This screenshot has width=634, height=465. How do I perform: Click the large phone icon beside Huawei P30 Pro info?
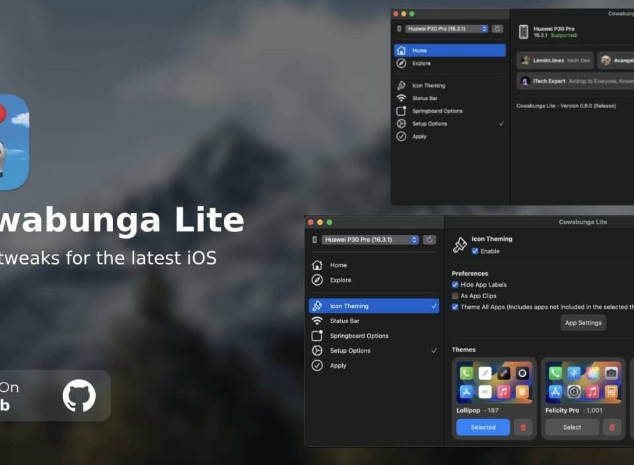click(x=524, y=32)
